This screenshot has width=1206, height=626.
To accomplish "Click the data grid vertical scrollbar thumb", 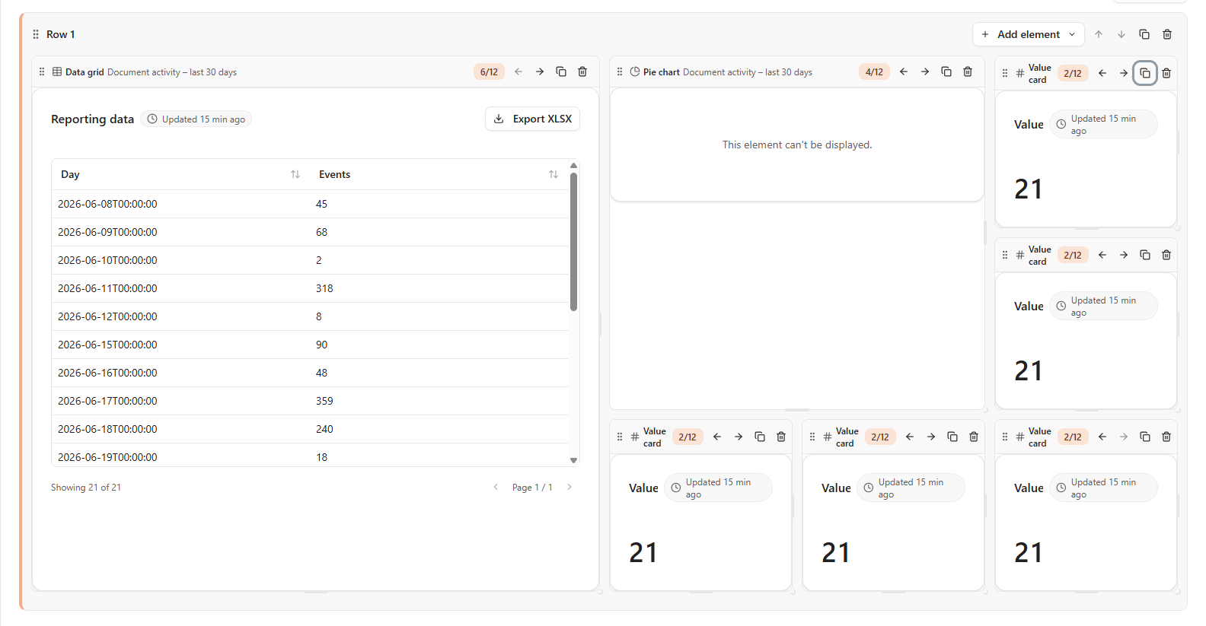I will tap(574, 242).
